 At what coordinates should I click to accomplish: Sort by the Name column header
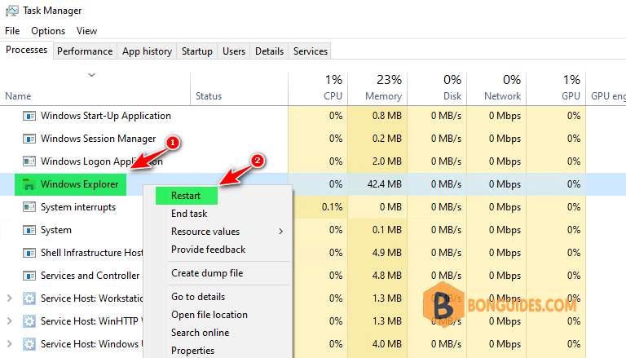pos(18,96)
